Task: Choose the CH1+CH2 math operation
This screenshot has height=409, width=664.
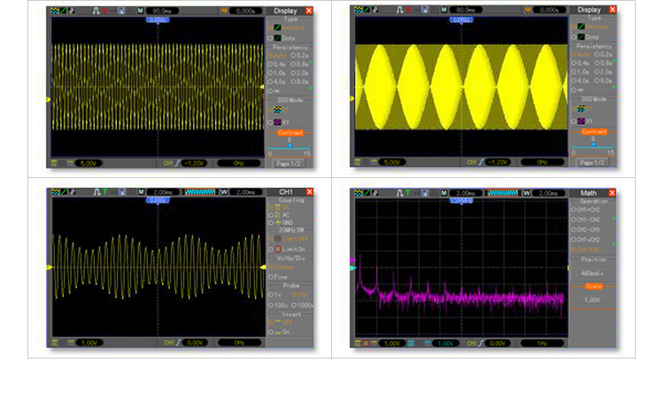Action: click(584, 209)
